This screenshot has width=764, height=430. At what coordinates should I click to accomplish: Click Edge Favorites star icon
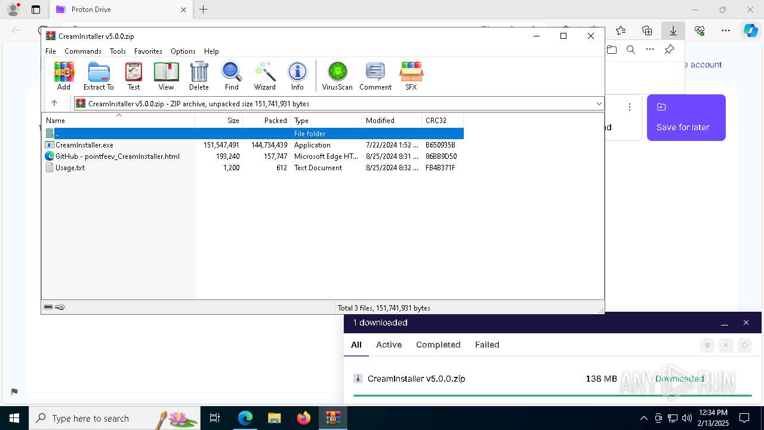621,30
